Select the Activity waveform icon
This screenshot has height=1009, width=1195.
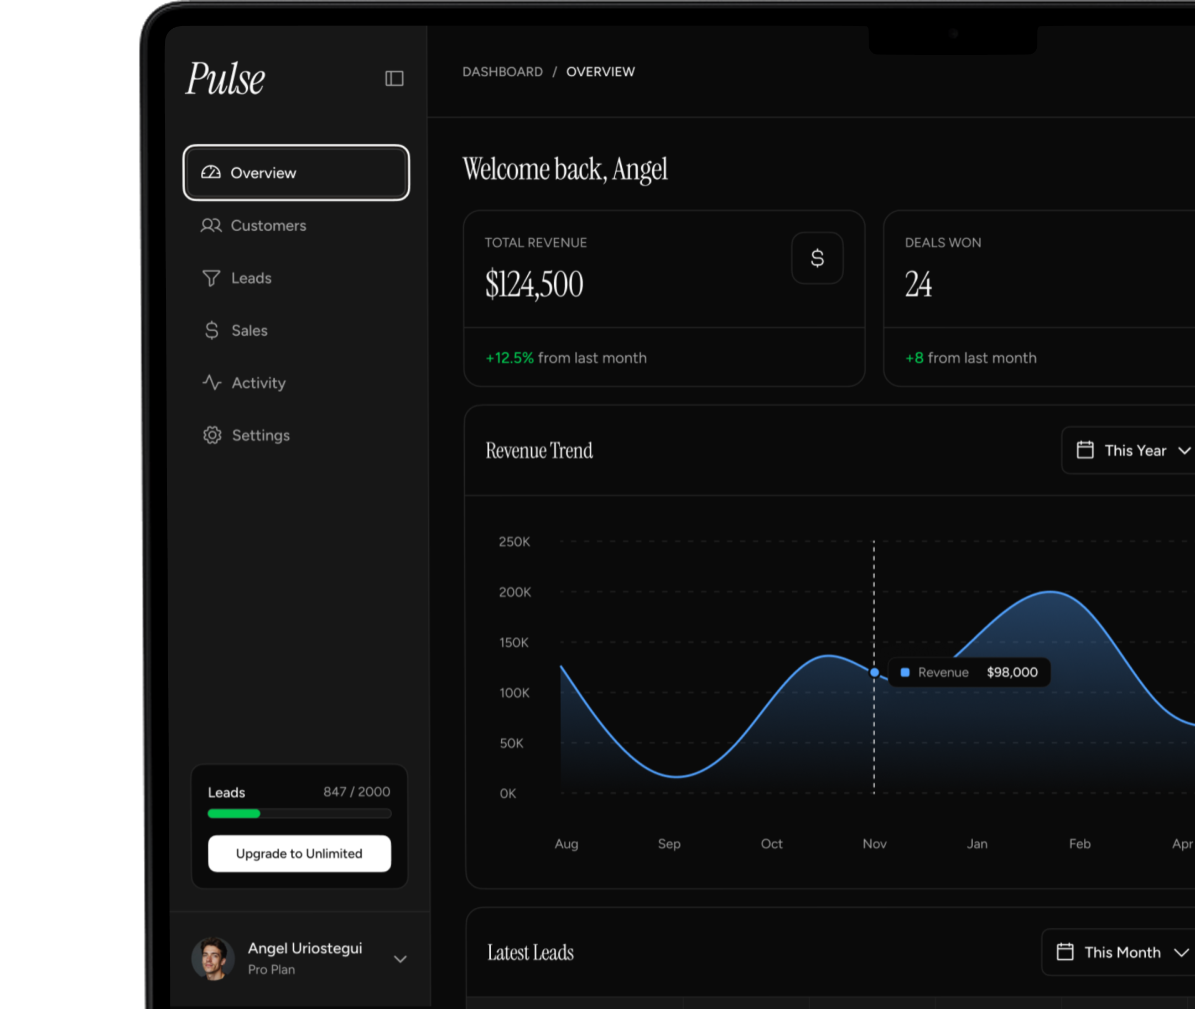[x=211, y=383]
